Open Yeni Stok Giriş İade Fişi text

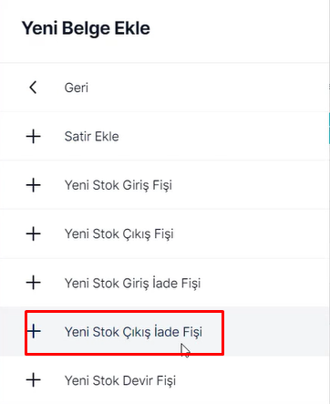click(x=132, y=283)
